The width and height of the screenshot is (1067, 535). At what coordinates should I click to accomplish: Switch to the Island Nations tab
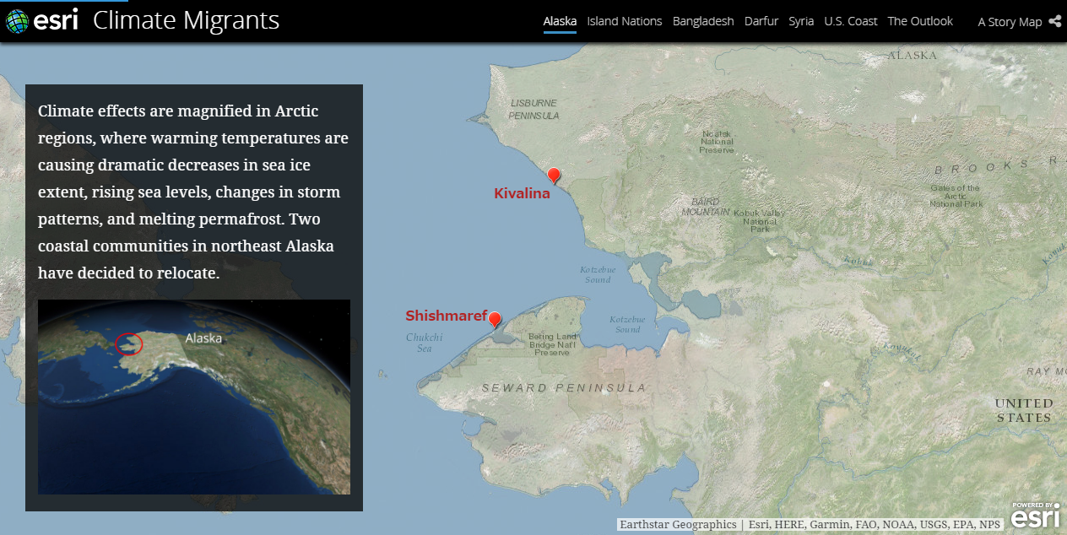pyautogui.click(x=624, y=21)
